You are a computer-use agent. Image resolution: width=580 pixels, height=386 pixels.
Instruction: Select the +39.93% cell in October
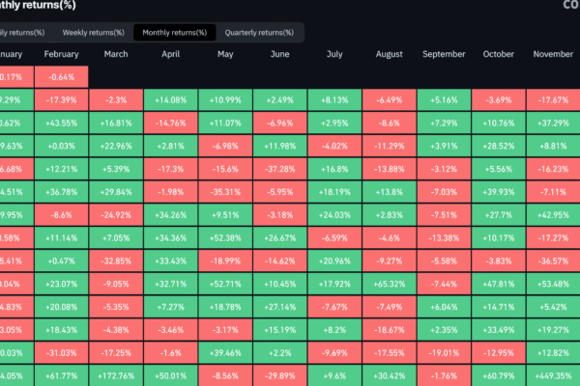[x=500, y=192]
